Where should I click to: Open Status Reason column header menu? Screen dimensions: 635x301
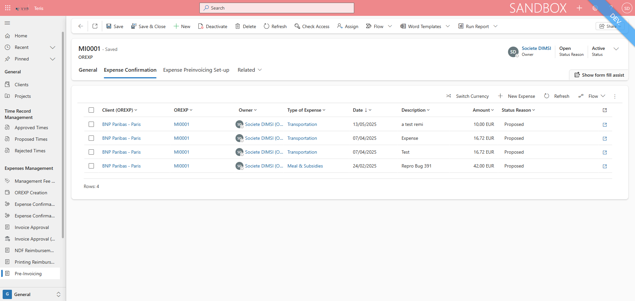click(518, 110)
